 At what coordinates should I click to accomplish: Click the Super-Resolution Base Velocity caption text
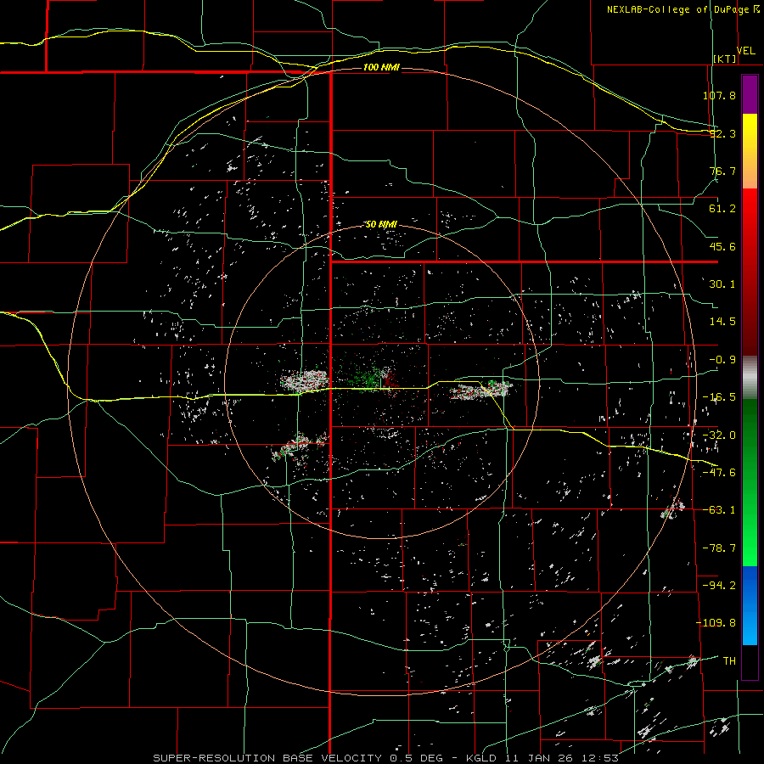pos(386,758)
